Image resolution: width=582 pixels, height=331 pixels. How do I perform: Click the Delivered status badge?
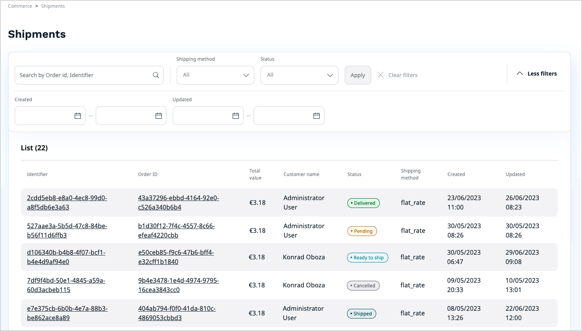pos(363,203)
